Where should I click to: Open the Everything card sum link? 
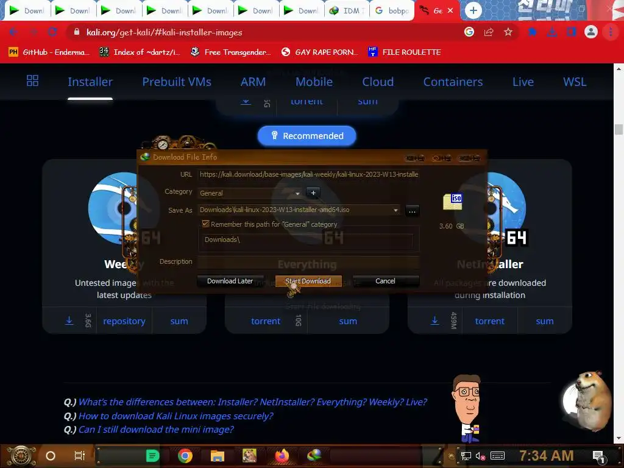pyautogui.click(x=348, y=321)
